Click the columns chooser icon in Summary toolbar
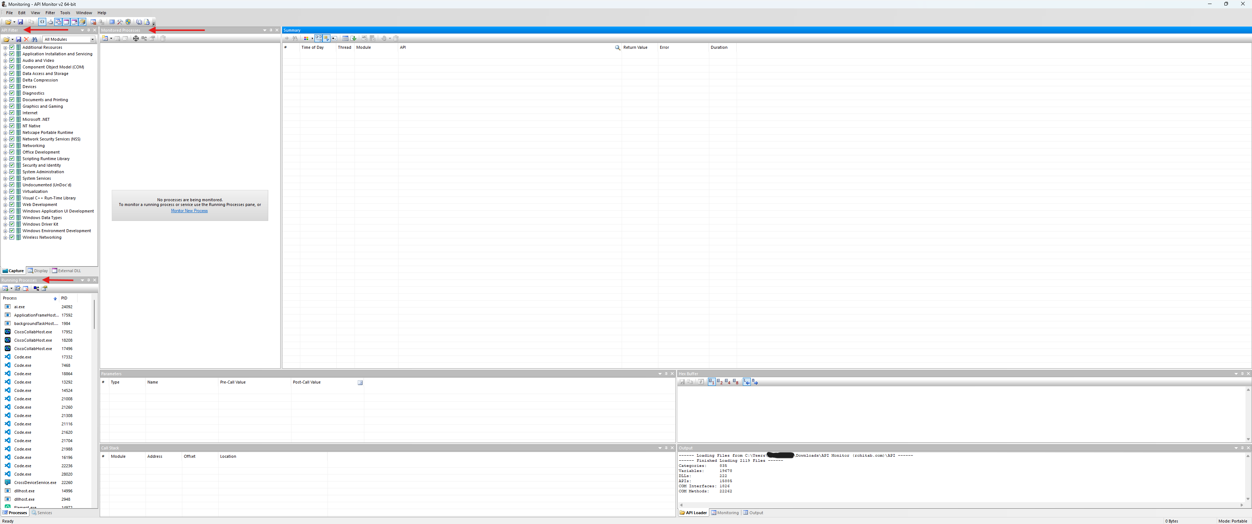 (345, 39)
